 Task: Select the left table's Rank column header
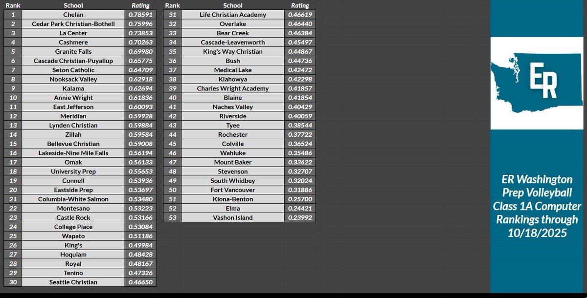point(13,5)
